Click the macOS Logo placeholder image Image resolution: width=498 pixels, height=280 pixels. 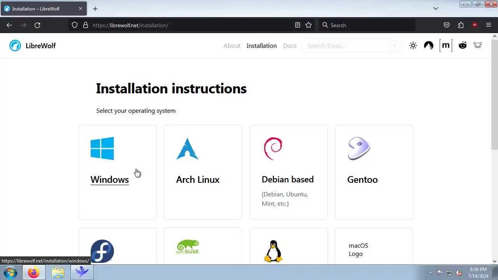tap(358, 250)
